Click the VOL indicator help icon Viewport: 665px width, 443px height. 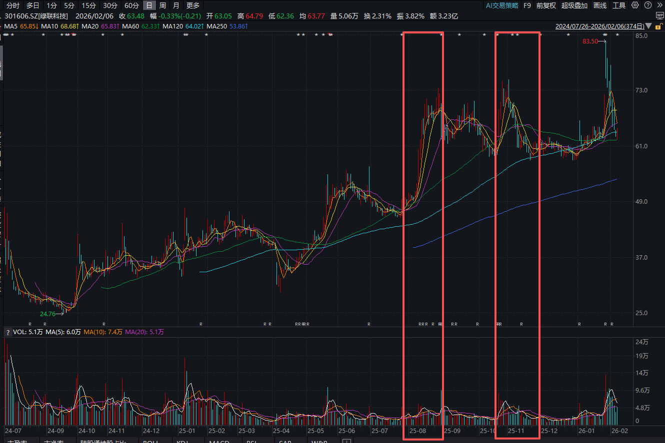tap(8, 332)
